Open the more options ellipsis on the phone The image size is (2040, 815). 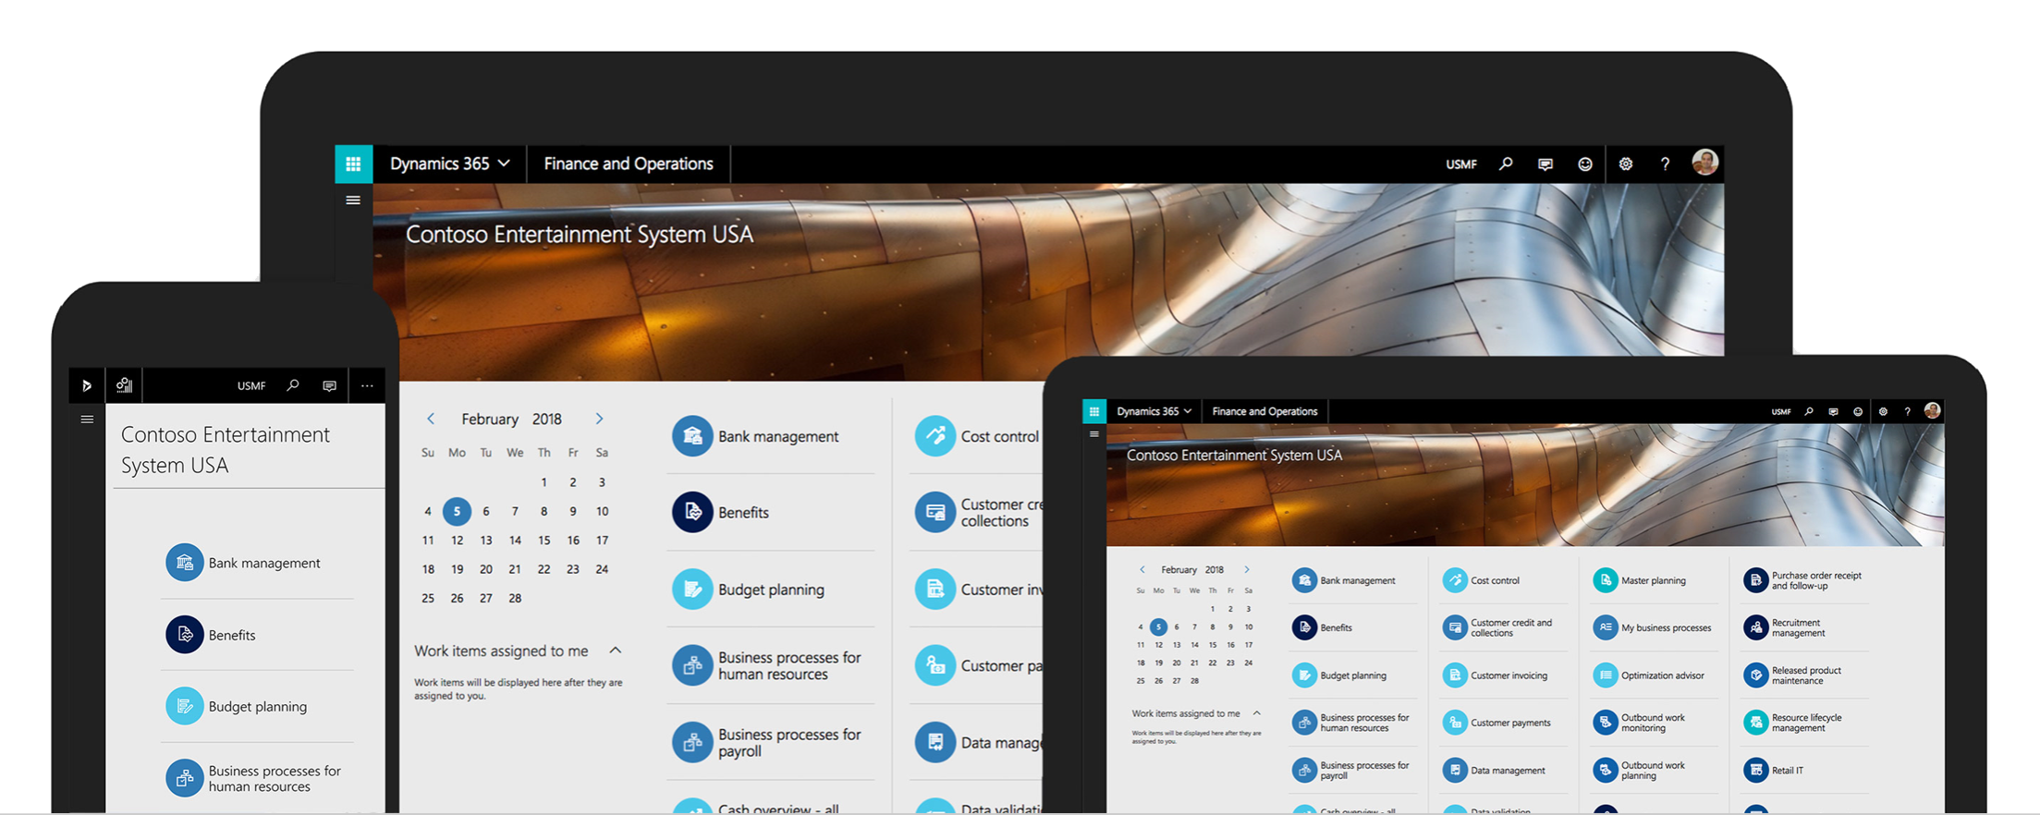pos(367,386)
